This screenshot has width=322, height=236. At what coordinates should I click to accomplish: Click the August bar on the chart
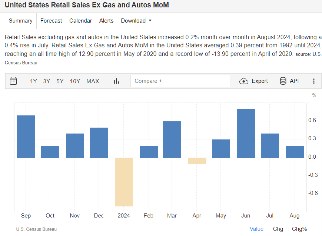point(294,152)
